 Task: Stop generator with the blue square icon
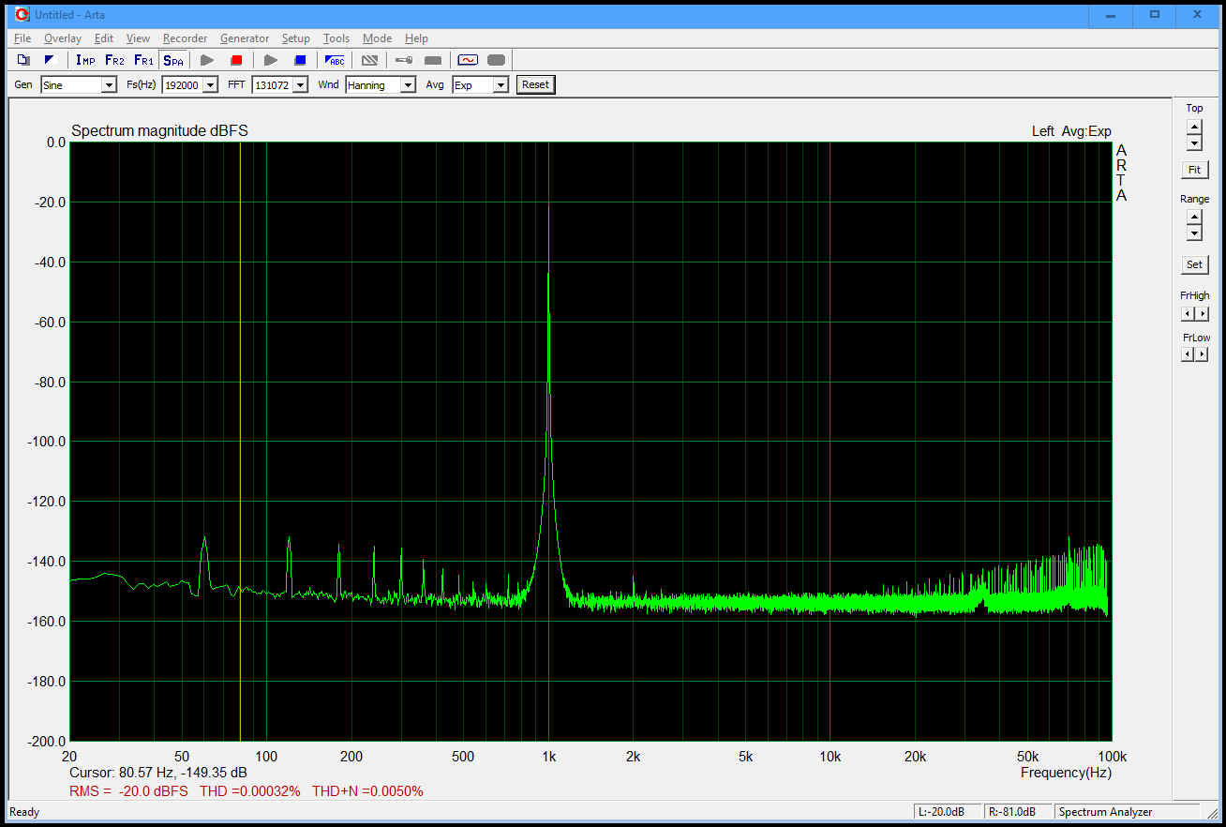300,60
